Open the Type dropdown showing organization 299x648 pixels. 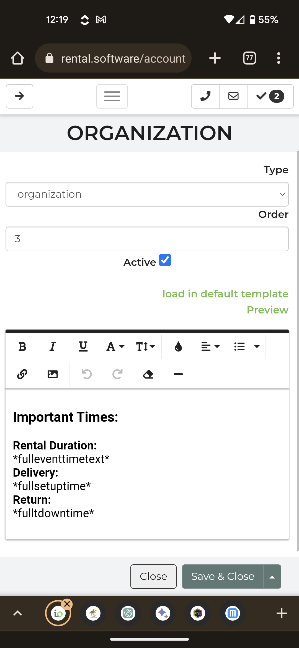147,194
